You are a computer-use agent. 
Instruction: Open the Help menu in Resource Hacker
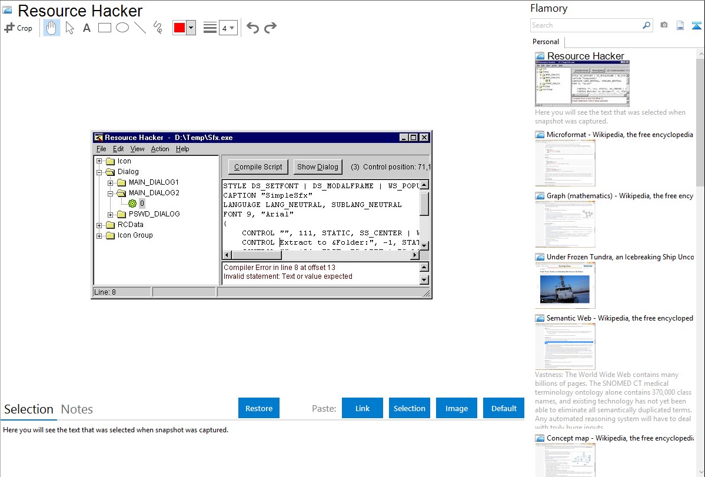click(182, 149)
